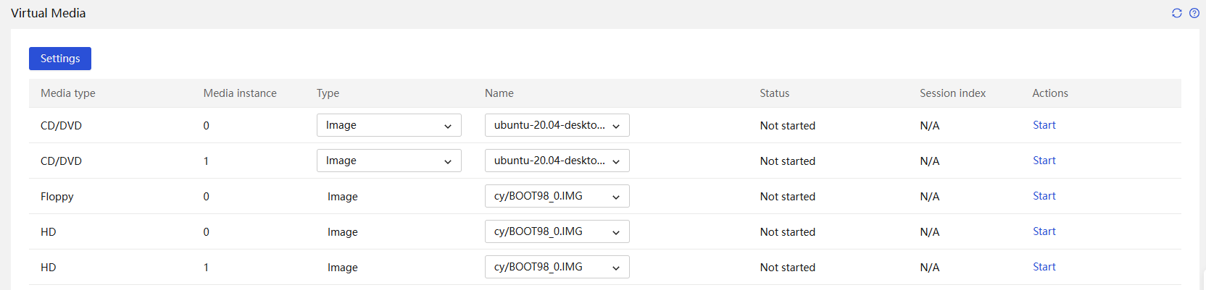
Task: Click the Session index column header
Action: [953, 93]
